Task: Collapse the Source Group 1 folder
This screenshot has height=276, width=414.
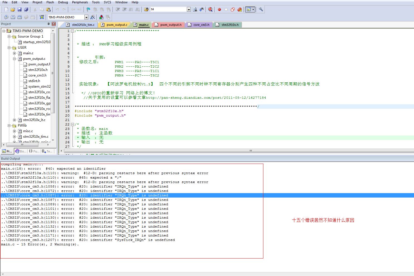Action: tap(9, 36)
